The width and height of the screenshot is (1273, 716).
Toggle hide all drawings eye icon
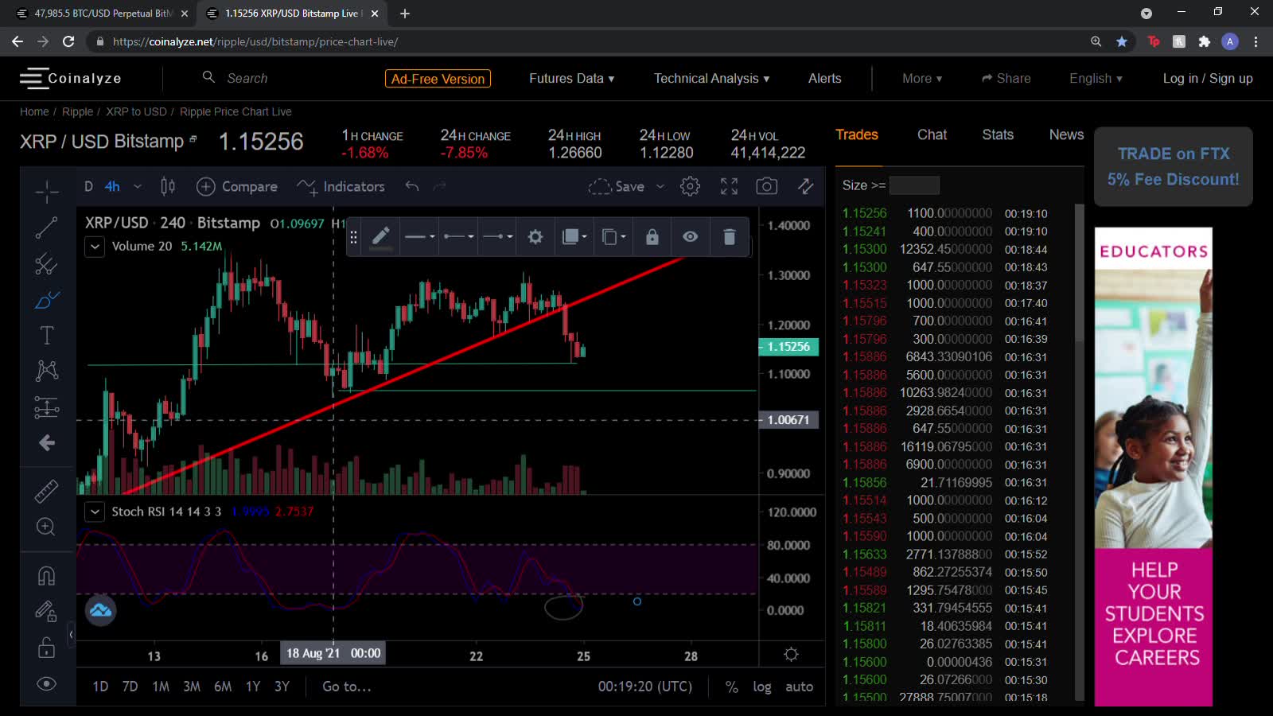(47, 684)
